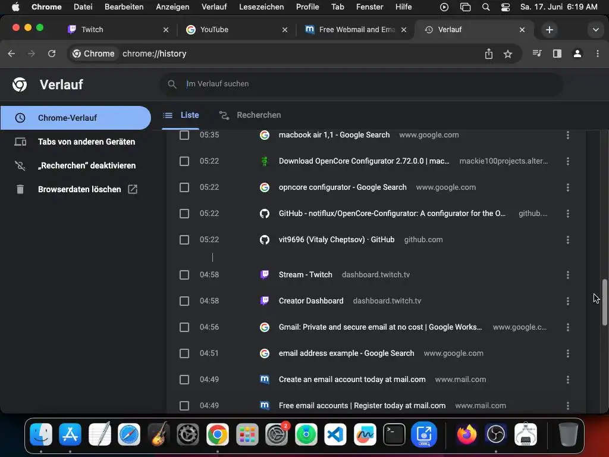The height and width of the screenshot is (457, 609).
Task: Click the back navigation arrow
Action: tap(11, 54)
